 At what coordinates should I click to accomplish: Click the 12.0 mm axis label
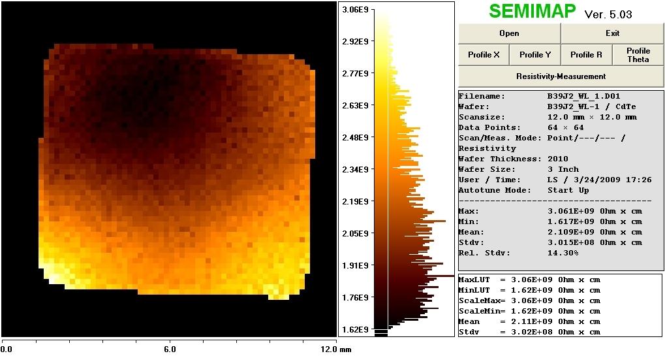coord(336,349)
